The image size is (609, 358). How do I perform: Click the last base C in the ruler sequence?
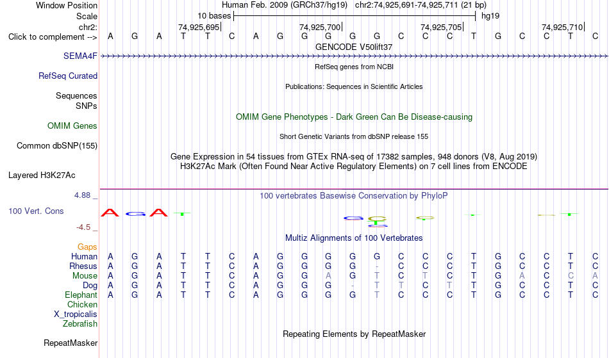[595, 37]
